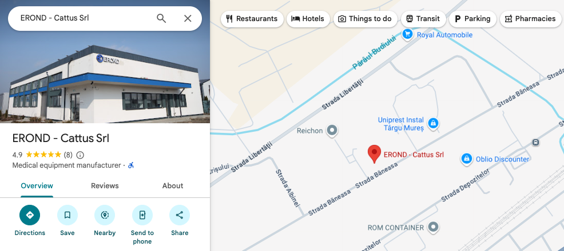This screenshot has width=564, height=251.
Task: Switch to the Reviews tab
Action: tap(105, 186)
